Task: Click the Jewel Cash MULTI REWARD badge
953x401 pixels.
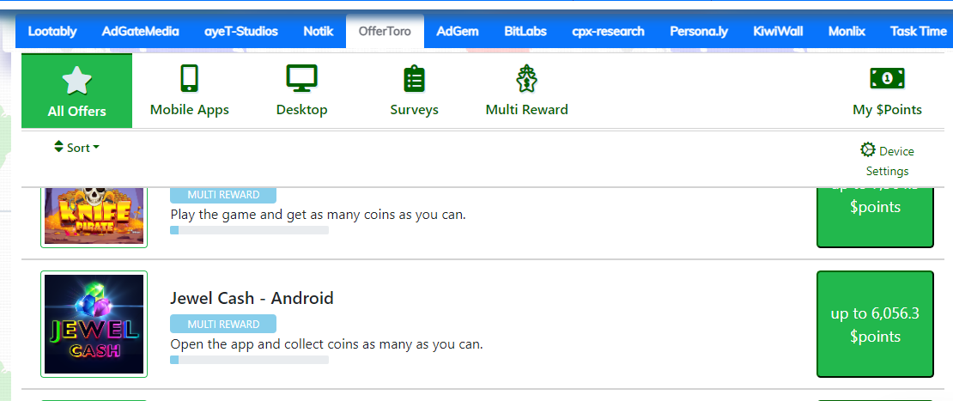Action: coord(223,324)
